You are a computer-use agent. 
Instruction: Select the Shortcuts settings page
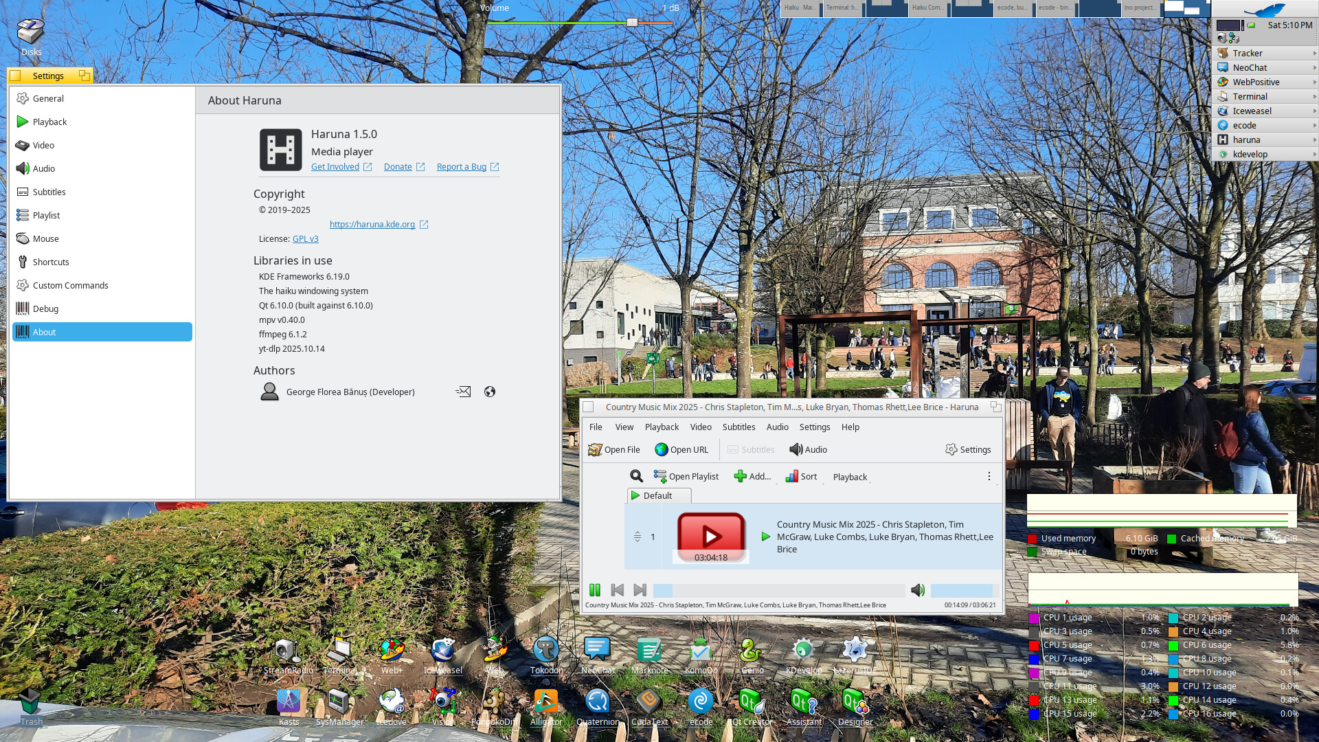[51, 262]
